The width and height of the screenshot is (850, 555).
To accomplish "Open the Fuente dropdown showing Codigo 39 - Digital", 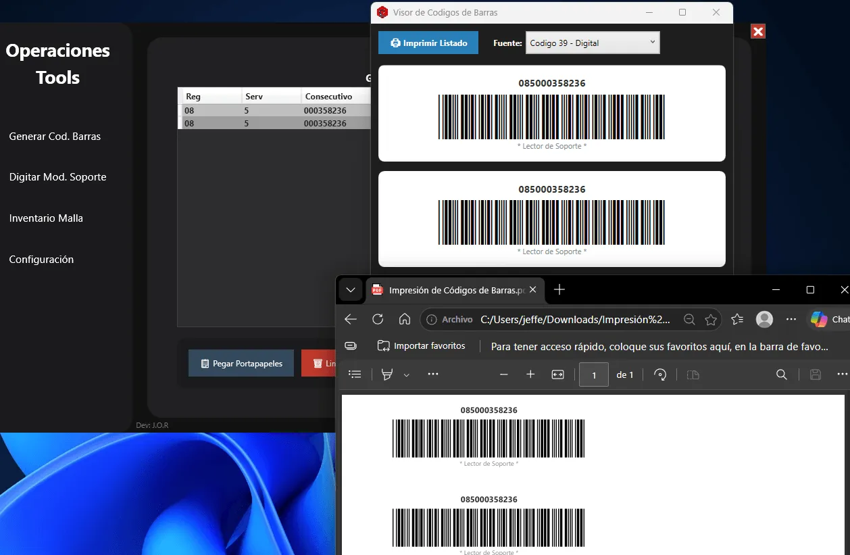I will 593,43.
